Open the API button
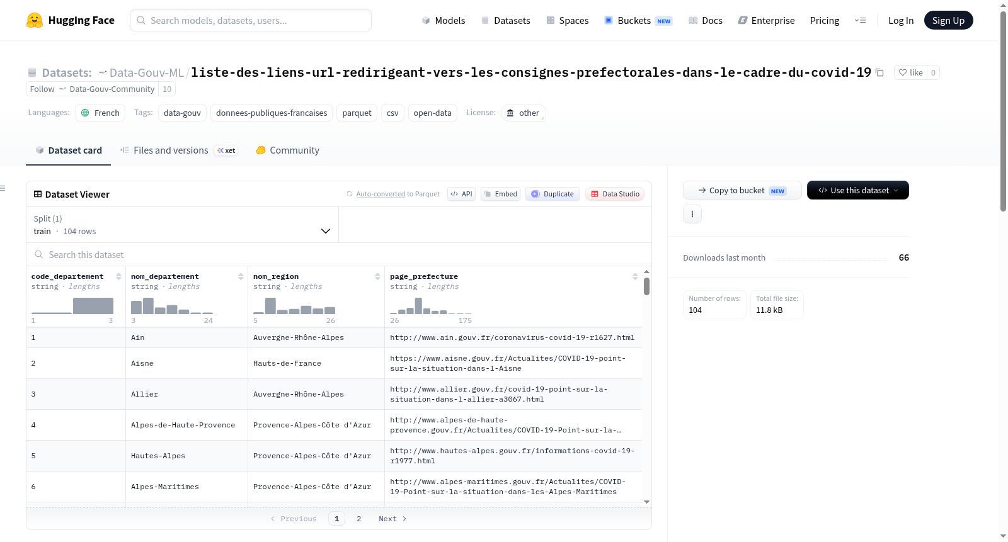Screen dimensions: 1008x542 tap(461, 194)
